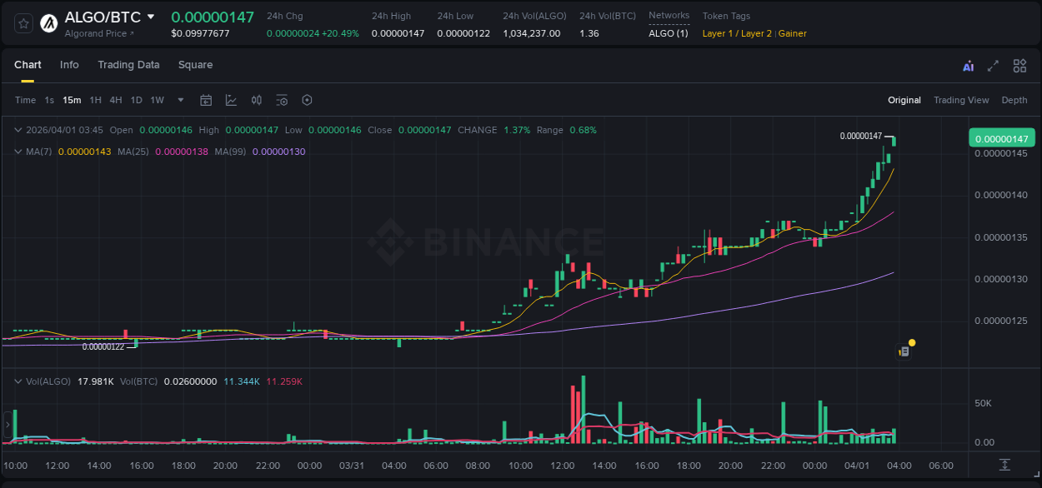Open the Gainer token tag
1042x488 pixels.
pos(792,33)
